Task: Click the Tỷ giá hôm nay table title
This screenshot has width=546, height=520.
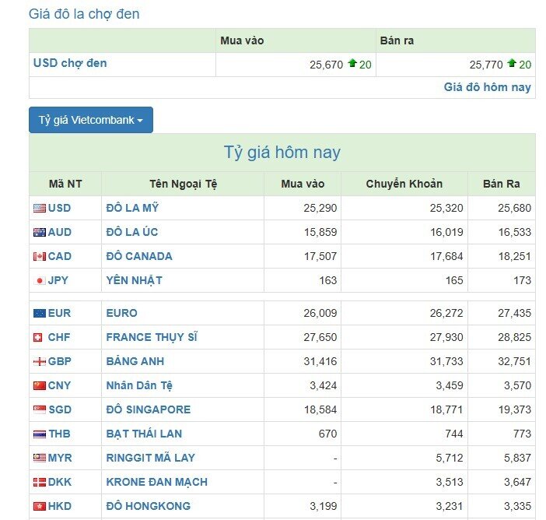Action: tap(282, 153)
